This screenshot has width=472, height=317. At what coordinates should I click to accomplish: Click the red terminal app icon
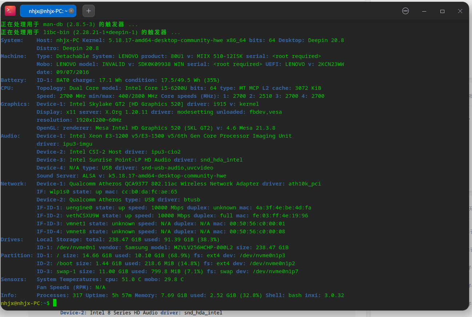tap(10, 11)
